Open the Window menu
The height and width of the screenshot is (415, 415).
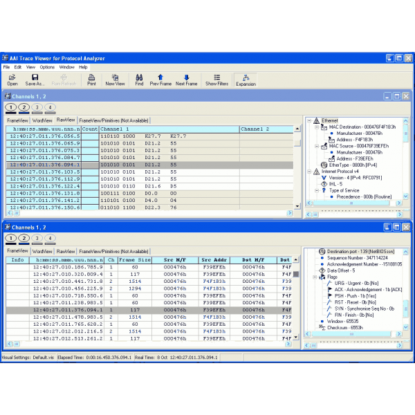coord(66,67)
